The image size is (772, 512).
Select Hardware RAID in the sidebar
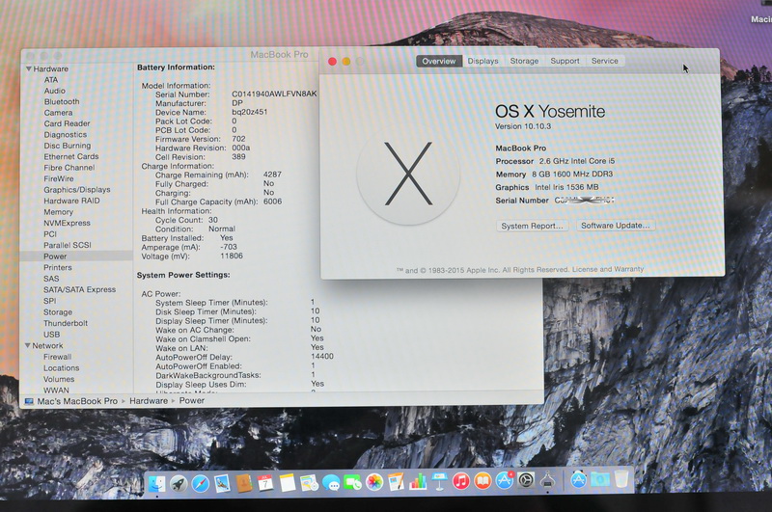[71, 201]
